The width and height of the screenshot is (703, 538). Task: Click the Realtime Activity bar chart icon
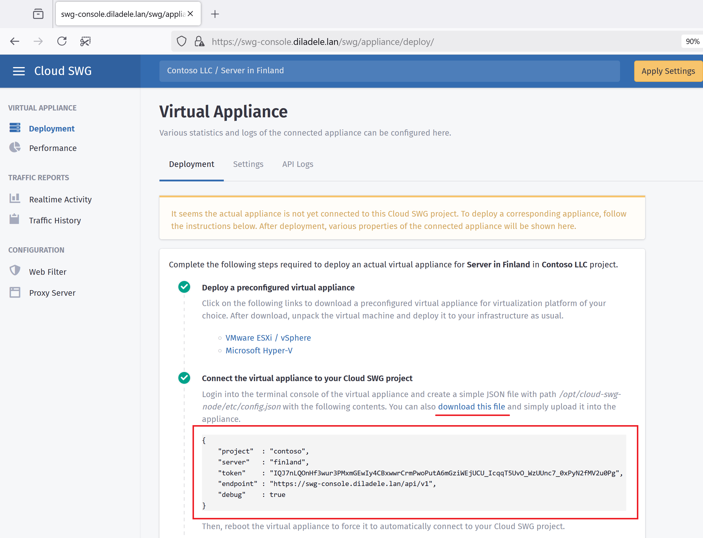click(15, 199)
